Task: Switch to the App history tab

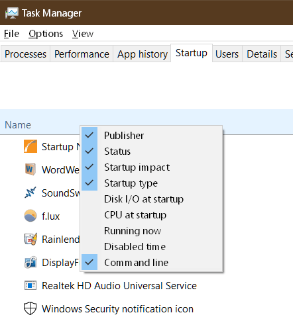Action: (x=143, y=54)
